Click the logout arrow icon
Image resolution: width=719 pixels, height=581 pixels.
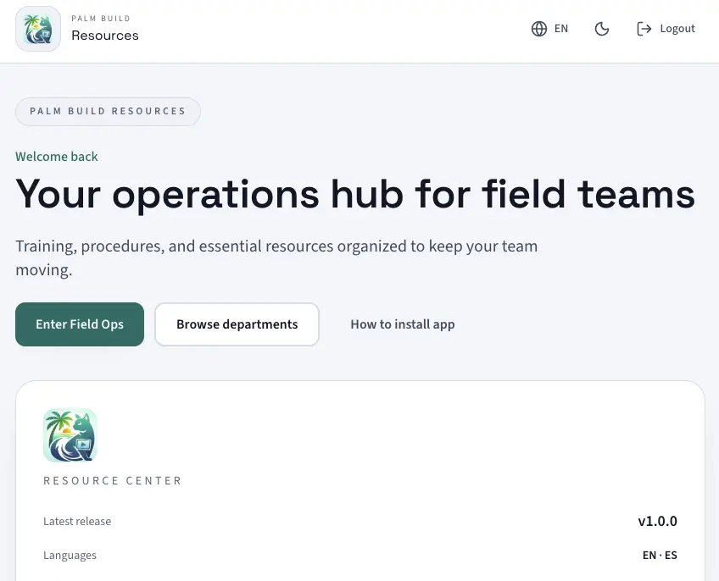[645, 28]
